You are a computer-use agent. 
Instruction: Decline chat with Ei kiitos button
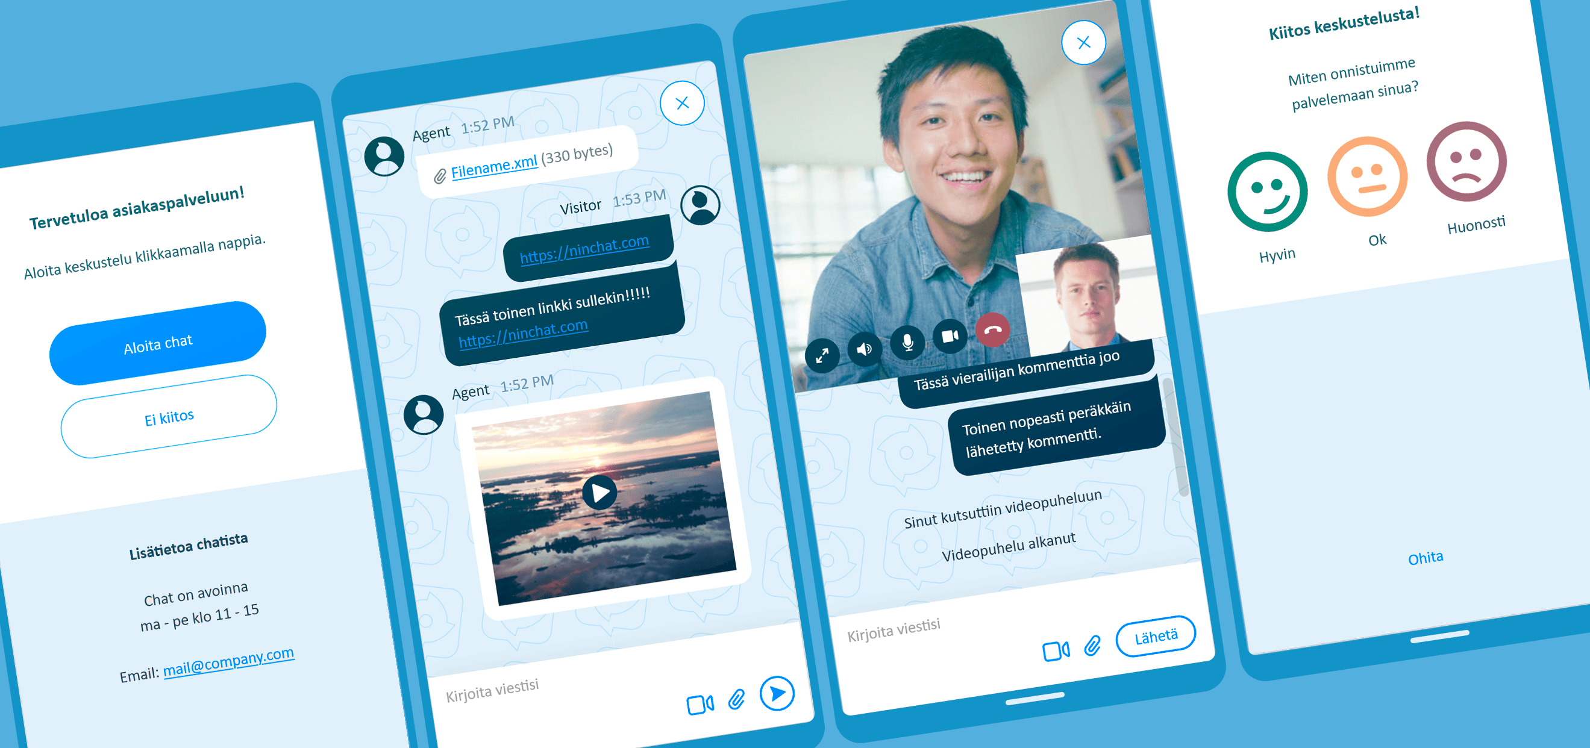pyautogui.click(x=169, y=417)
